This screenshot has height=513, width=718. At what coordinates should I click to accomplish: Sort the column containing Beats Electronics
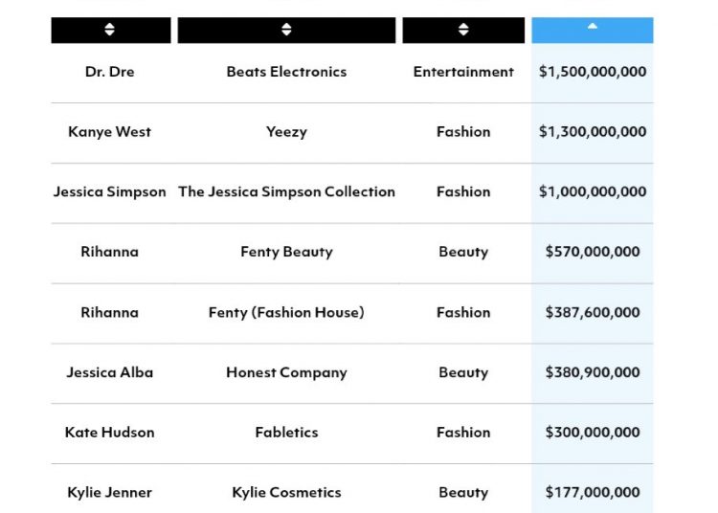pyautogui.click(x=286, y=30)
